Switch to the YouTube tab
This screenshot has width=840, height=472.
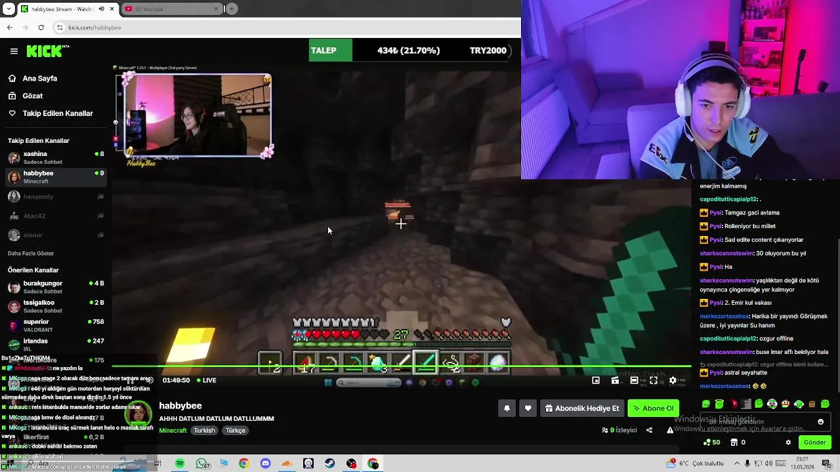172,9
